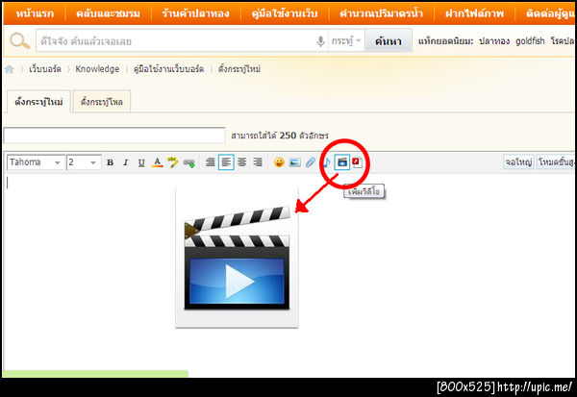Click the โรคปลา popular tag
577x397 pixels.
coord(563,40)
